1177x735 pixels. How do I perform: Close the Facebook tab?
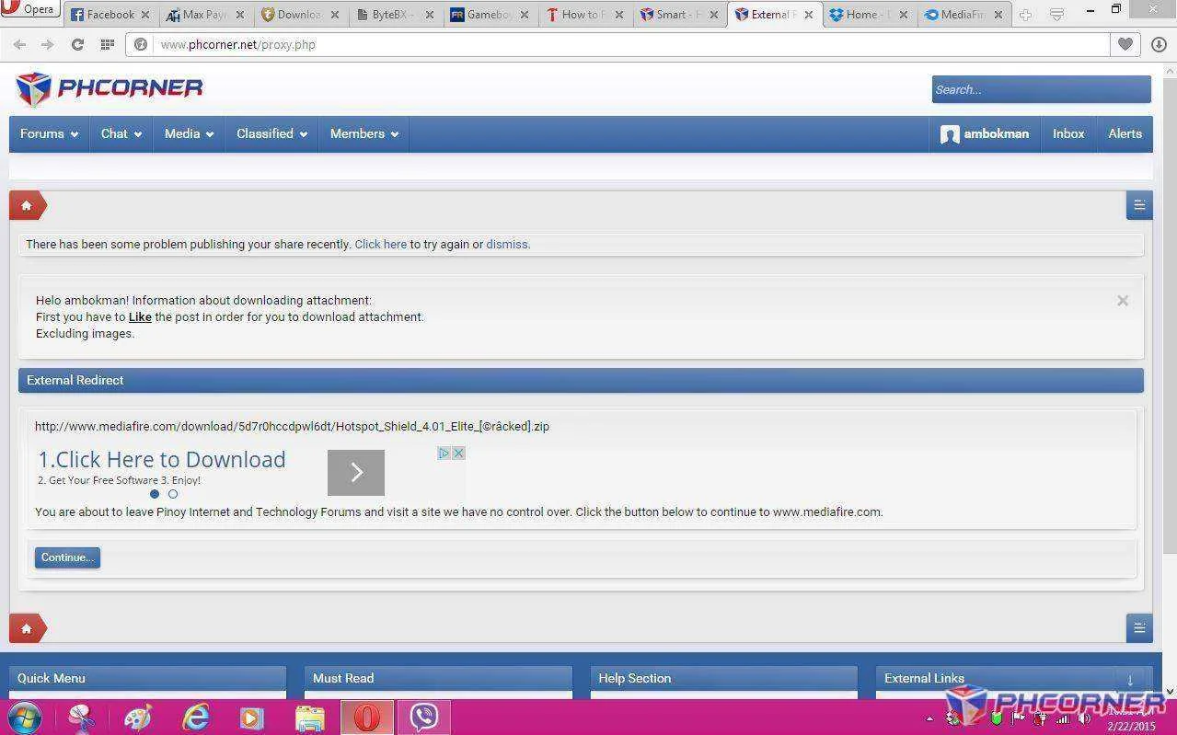[145, 15]
